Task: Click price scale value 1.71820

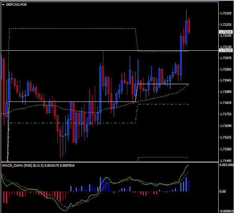Action: point(226,103)
